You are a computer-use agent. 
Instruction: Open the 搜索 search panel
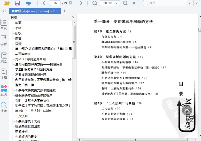point(4,107)
